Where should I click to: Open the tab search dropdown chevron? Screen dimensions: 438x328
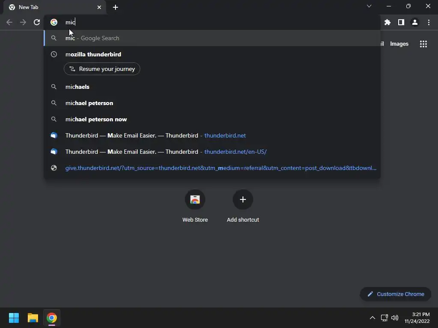pyautogui.click(x=369, y=6)
